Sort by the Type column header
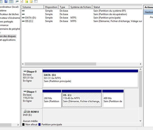Image resolution: width=153 pixels, height=130 pixels. click(x=64, y=7)
